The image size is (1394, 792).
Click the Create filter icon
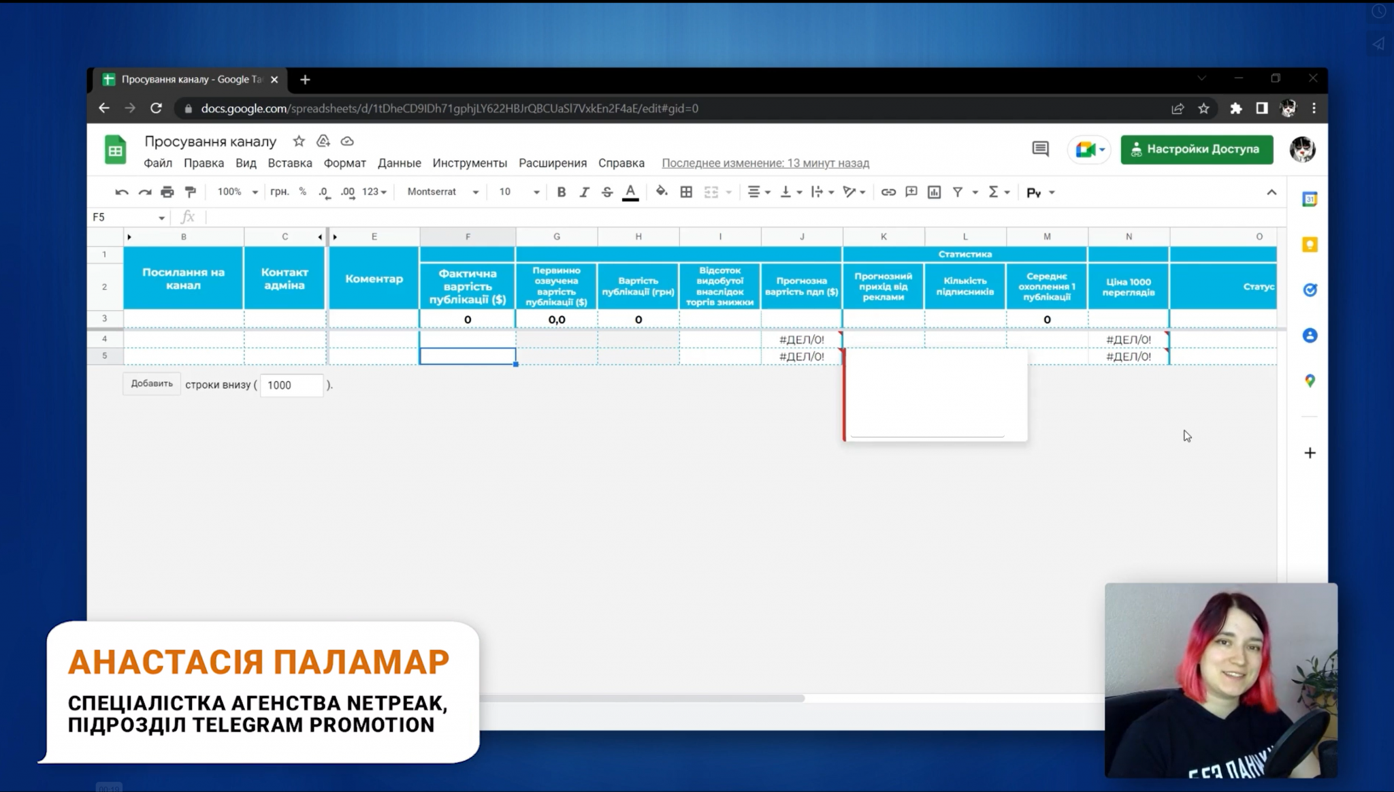click(x=958, y=192)
